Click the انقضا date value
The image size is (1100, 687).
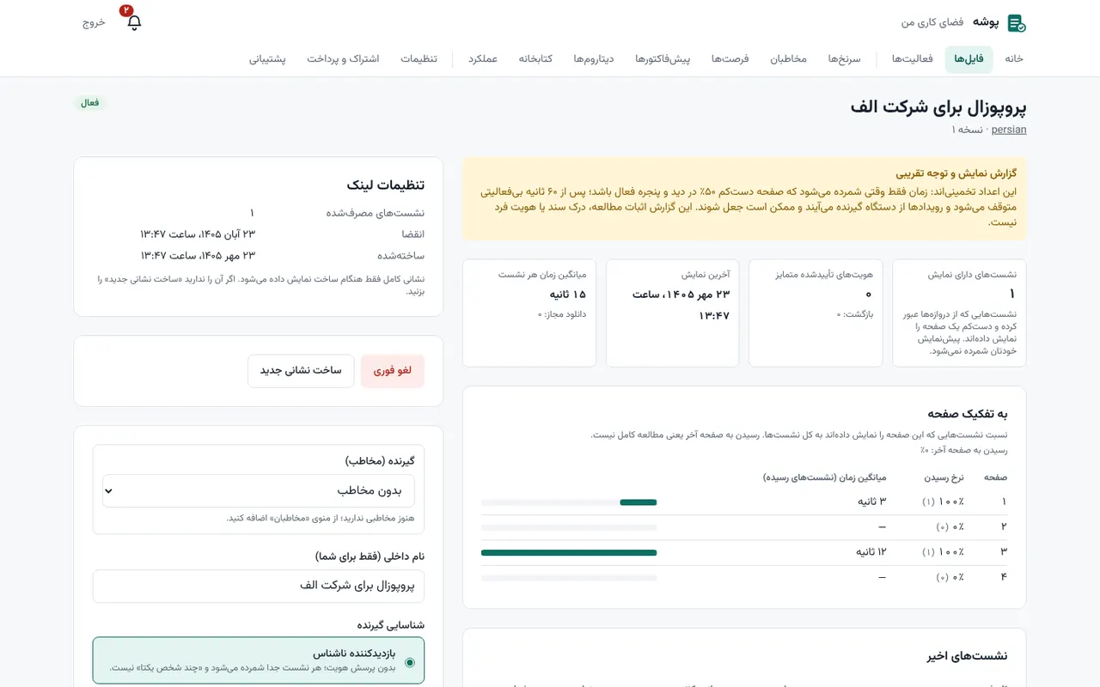pyautogui.click(x=198, y=234)
